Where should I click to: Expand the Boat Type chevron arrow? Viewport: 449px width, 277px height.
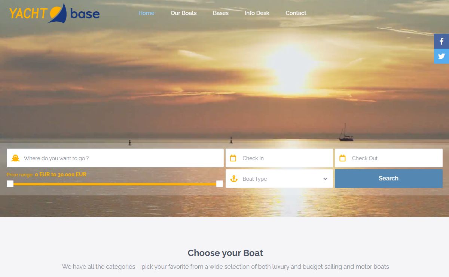pos(325,179)
